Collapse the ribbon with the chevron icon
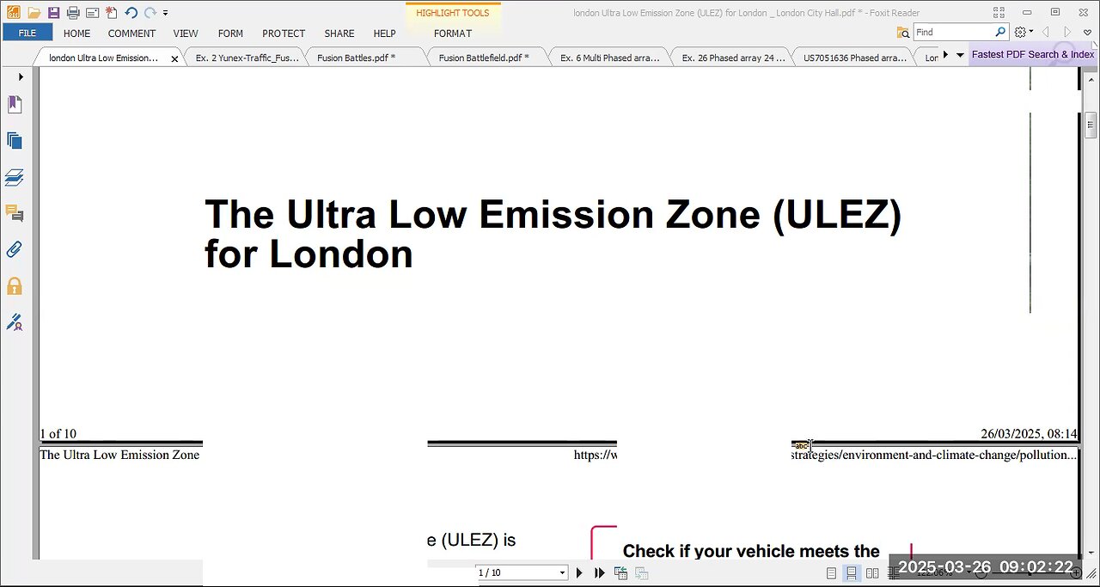 (x=1087, y=33)
